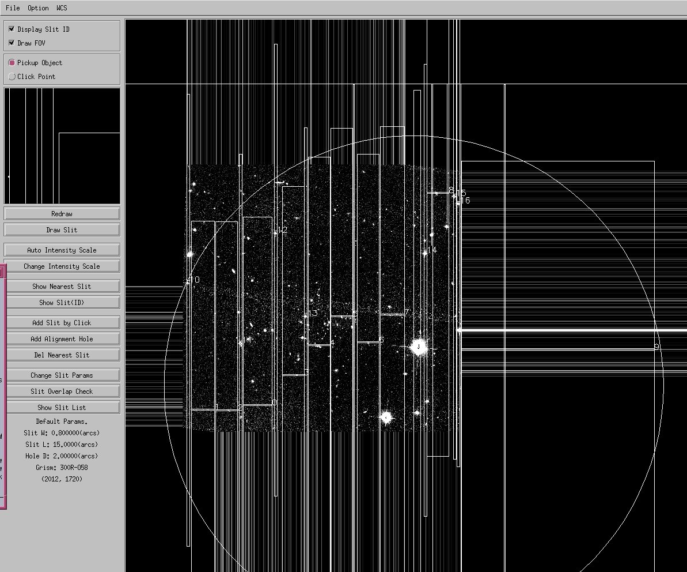Click the Hole D default parameter text

click(62, 456)
